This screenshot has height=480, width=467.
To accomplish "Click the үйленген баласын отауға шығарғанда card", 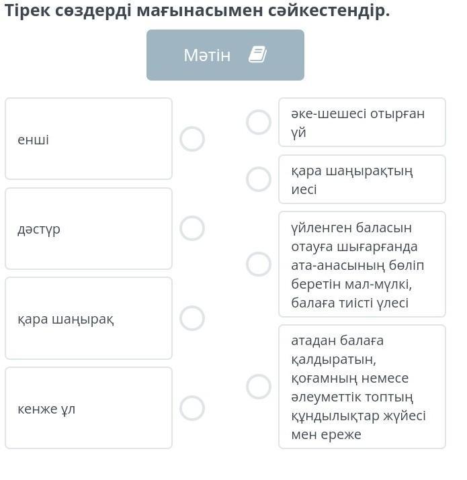I will tap(362, 264).
